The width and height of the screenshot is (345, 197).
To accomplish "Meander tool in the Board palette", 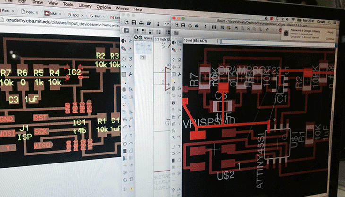I will 173,131.
